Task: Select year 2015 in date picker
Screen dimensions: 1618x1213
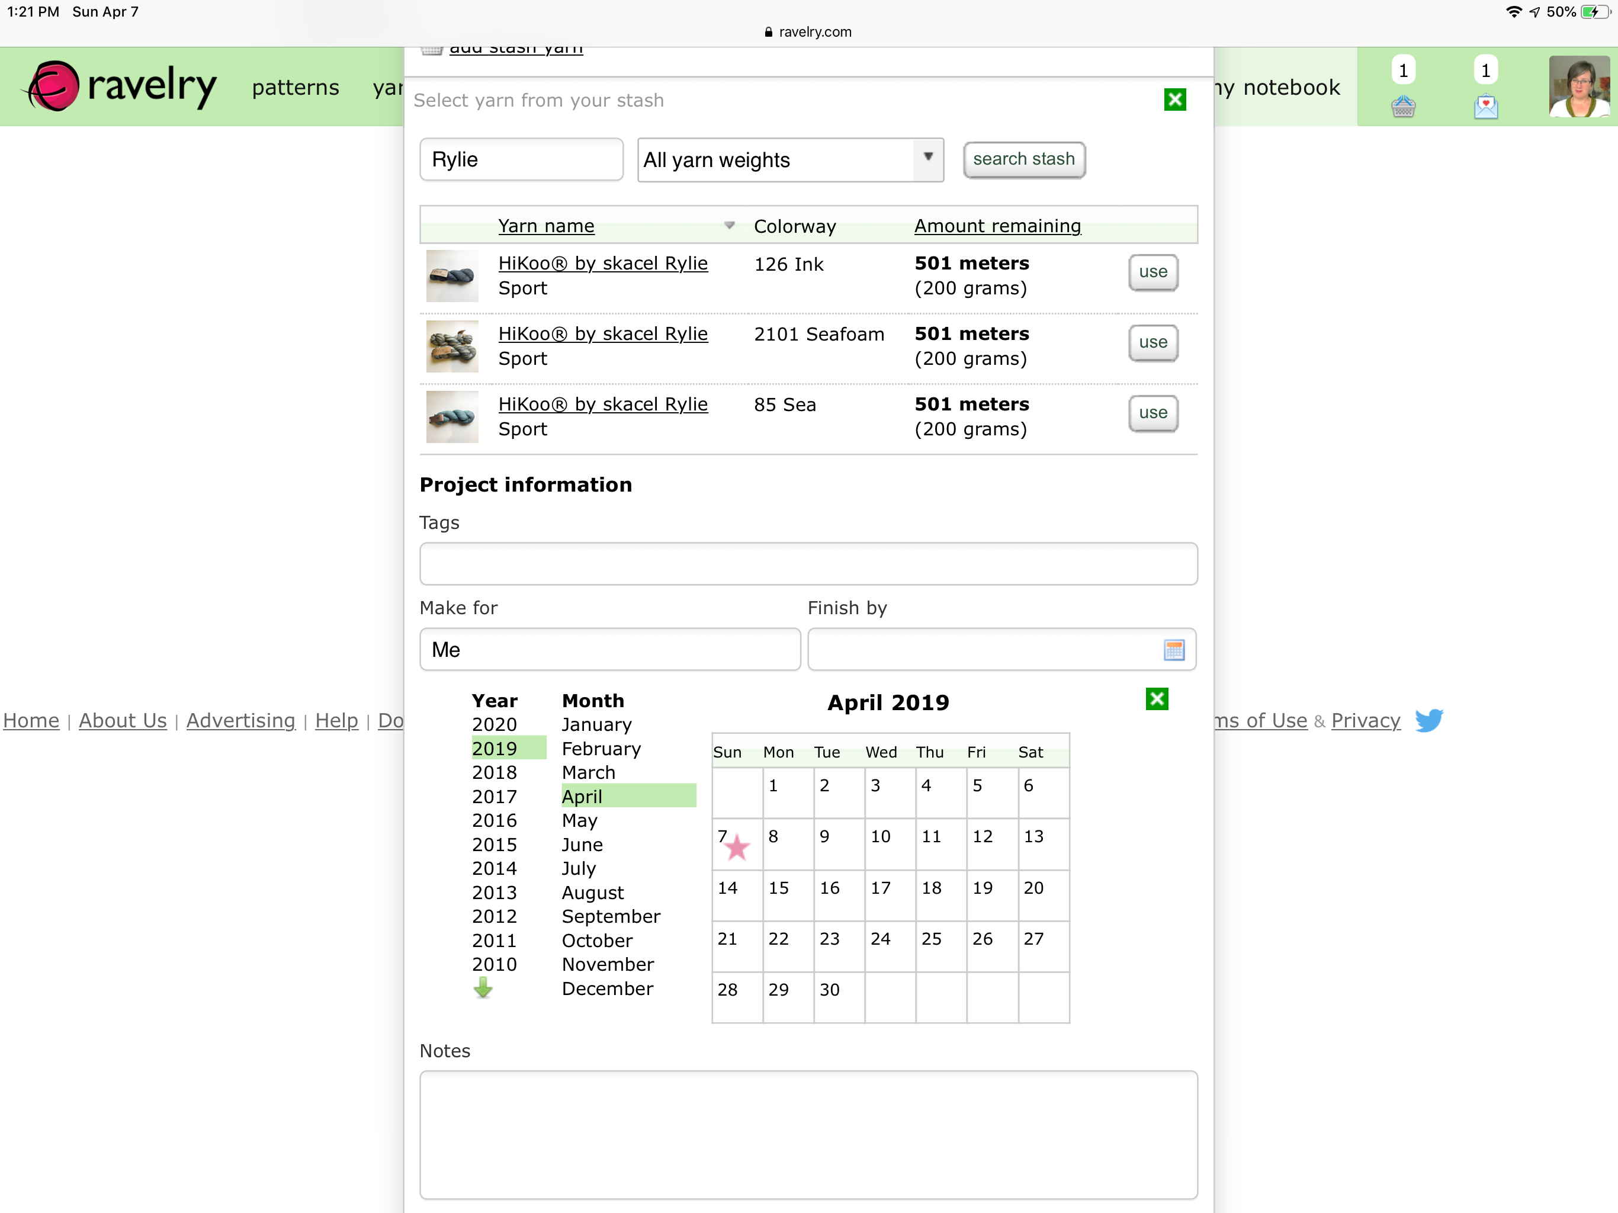Action: [x=495, y=844]
